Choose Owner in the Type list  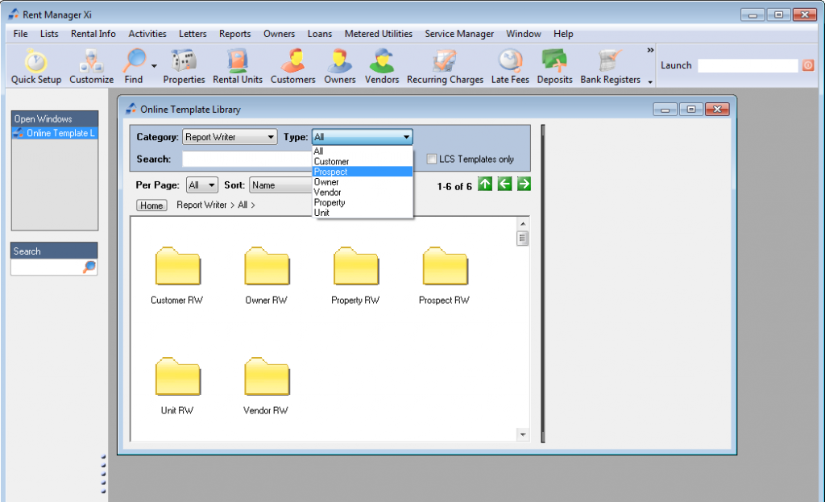[362, 182]
